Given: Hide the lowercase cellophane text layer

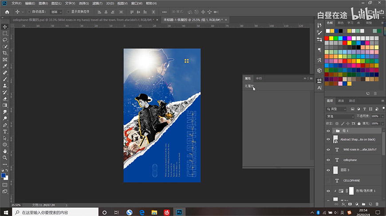Looking at the screenshot, I should coord(328,160).
